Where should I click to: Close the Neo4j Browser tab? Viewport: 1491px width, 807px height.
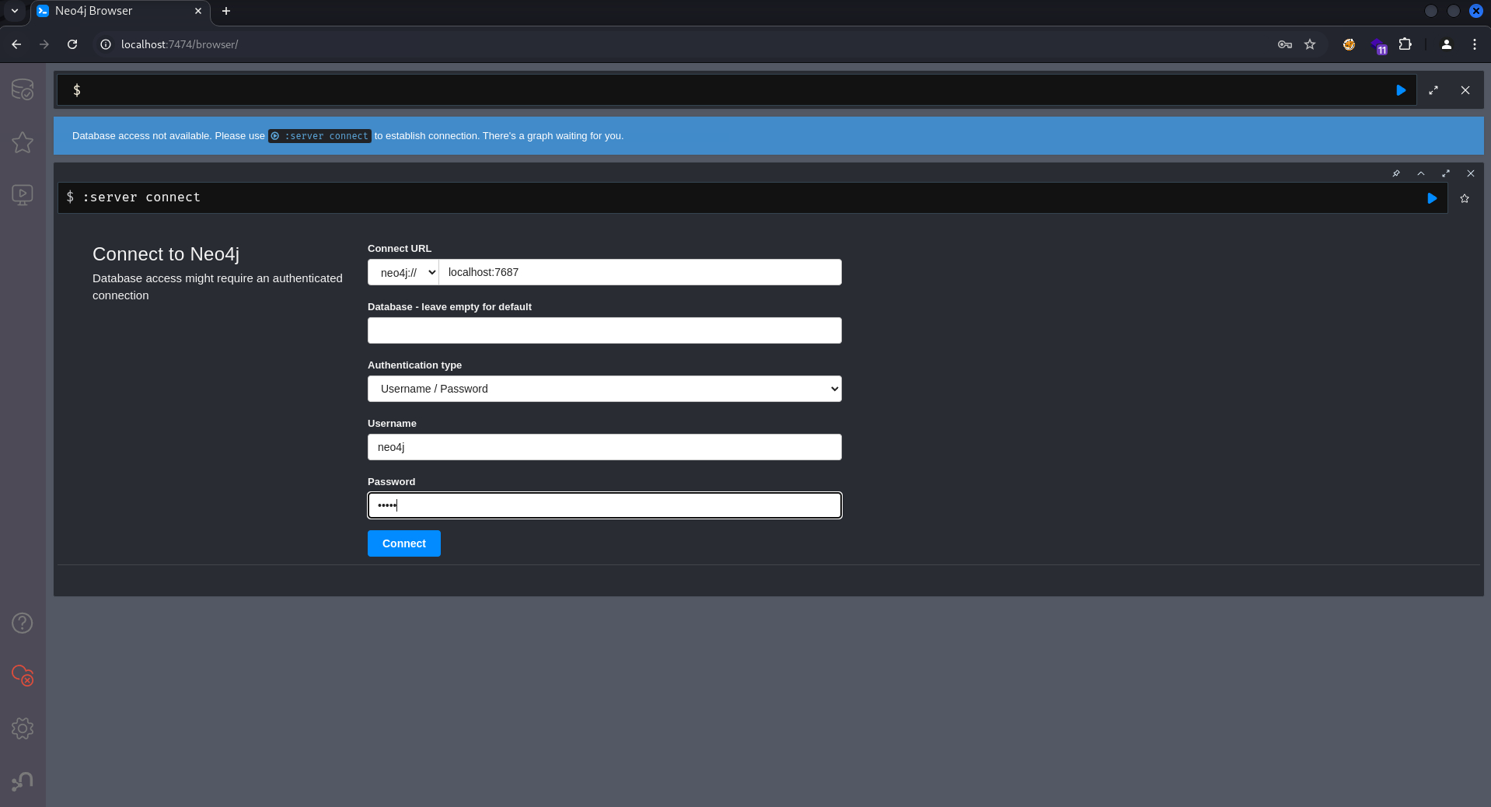(x=198, y=11)
